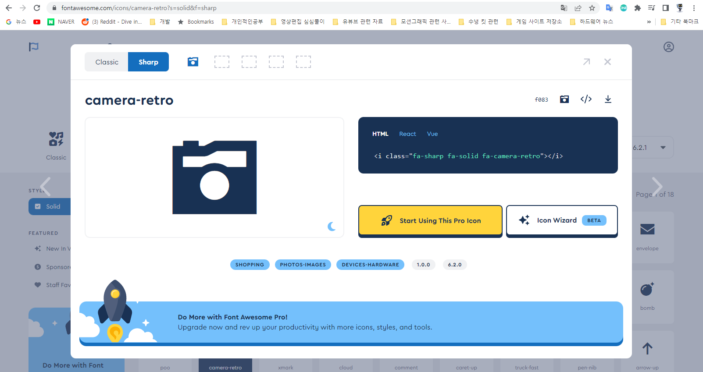This screenshot has width=703, height=372.
Task: Copy the fa-camera-retro HTML snippet
Action: 468,156
